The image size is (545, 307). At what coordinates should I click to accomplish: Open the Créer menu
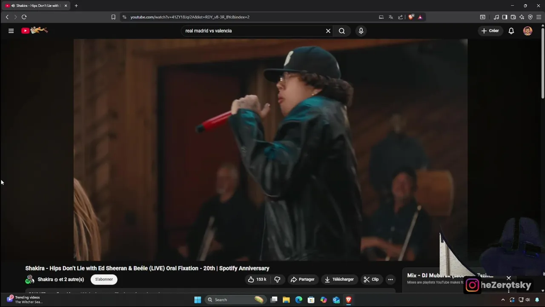[490, 31]
